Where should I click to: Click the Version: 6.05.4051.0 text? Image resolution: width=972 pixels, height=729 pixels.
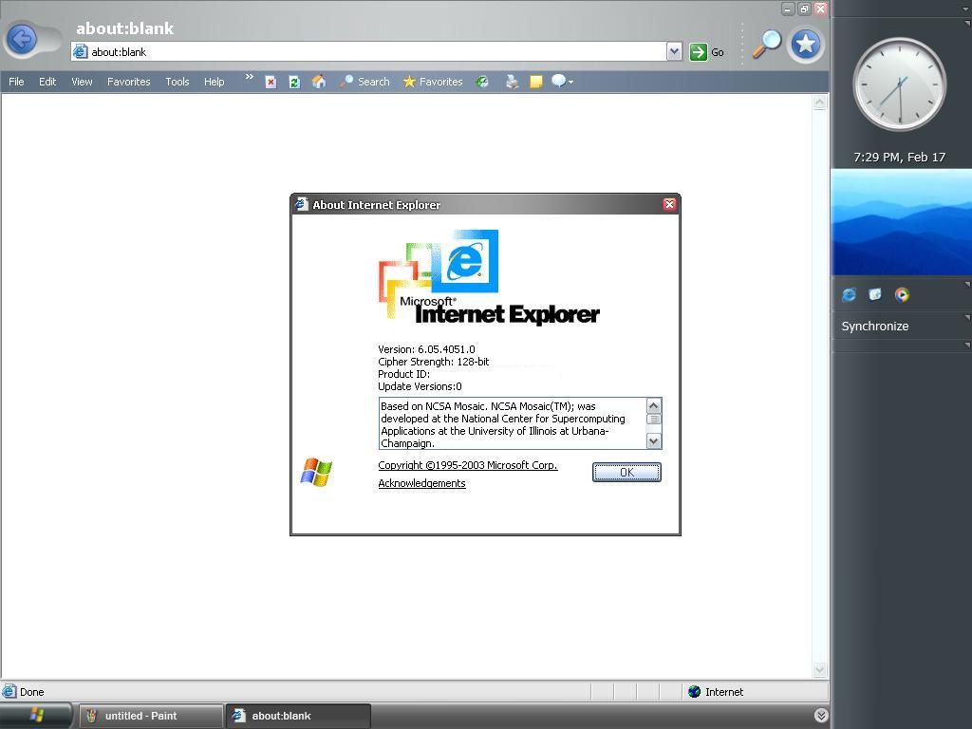point(426,349)
